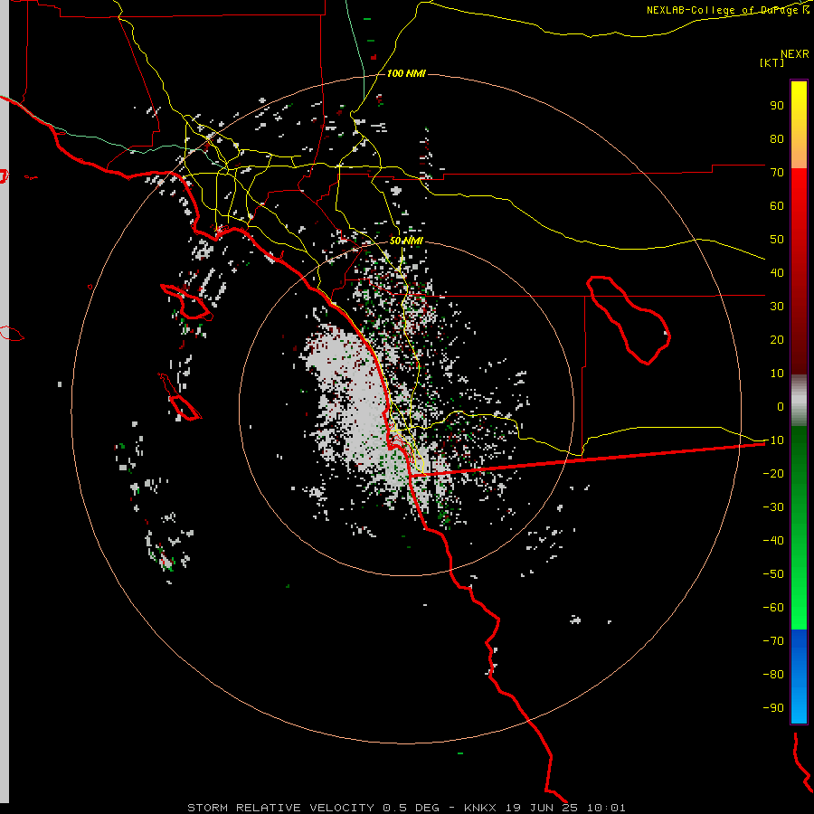Image resolution: width=814 pixels, height=814 pixels.
Task: Click the -30 value on the velocity scale
Action: point(773,507)
